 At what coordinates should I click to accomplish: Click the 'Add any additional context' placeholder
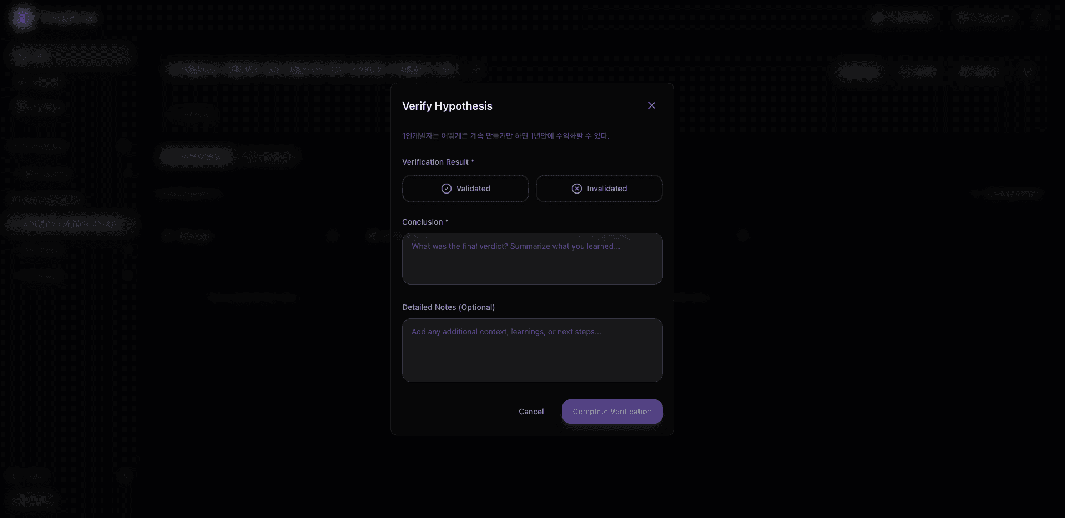506,332
